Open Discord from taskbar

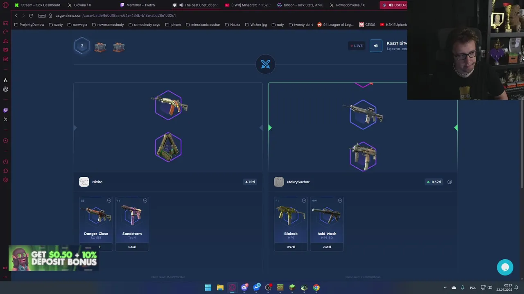tap(244, 287)
